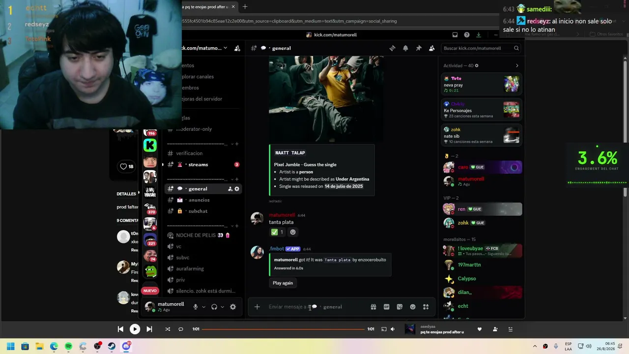Open a new browser tab
Image resolution: width=629 pixels, height=354 pixels.
click(x=245, y=6)
